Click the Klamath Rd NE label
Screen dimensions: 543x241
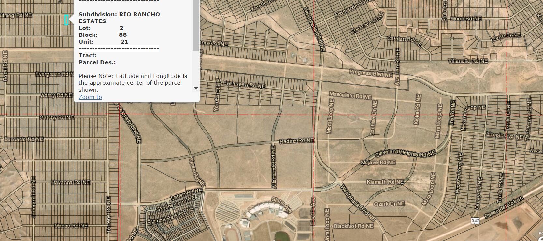pos(385,182)
